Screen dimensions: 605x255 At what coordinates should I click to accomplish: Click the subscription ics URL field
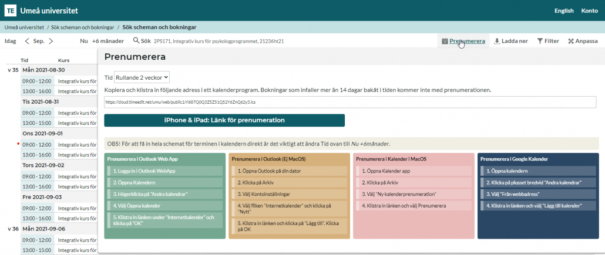(x=350, y=103)
